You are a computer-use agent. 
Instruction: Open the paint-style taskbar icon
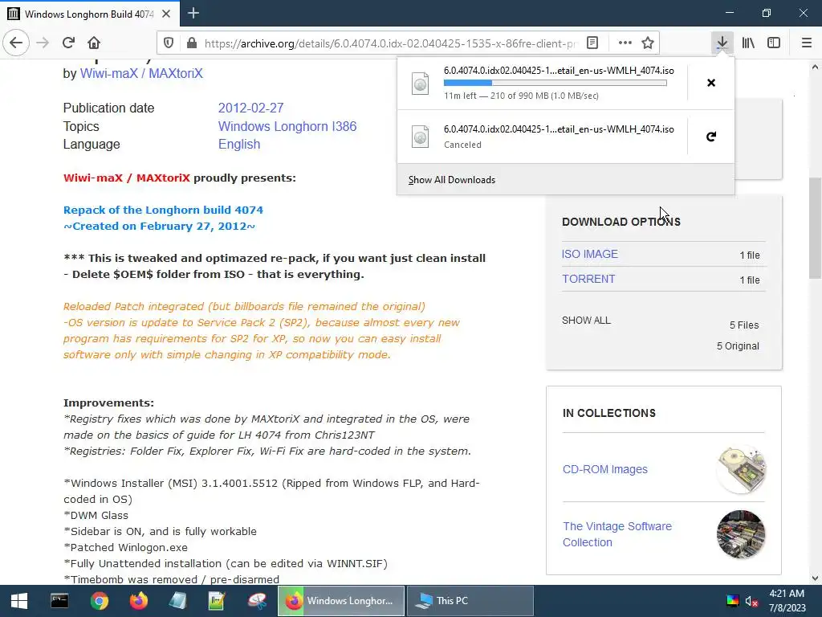coord(257,601)
